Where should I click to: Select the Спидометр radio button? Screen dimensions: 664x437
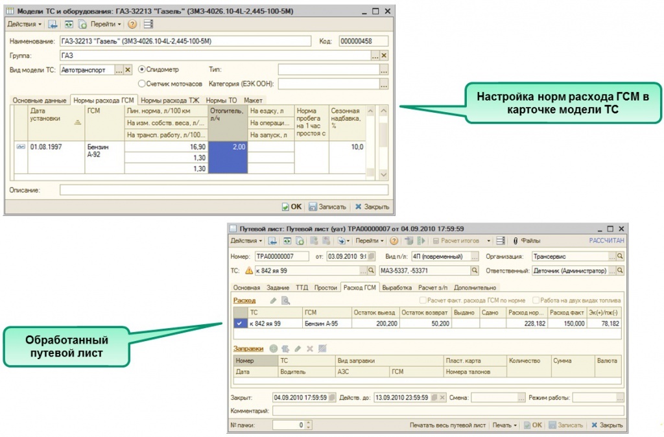[x=142, y=69]
